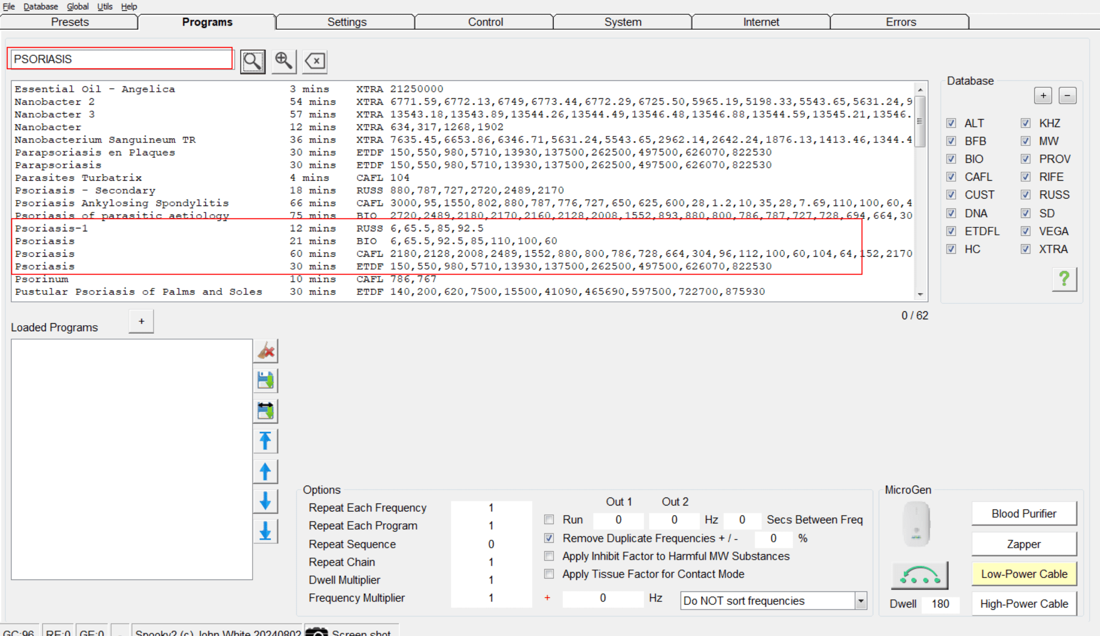Select the Psorinum CAFL program row
This screenshot has width=1100, height=636.
[x=463, y=279]
